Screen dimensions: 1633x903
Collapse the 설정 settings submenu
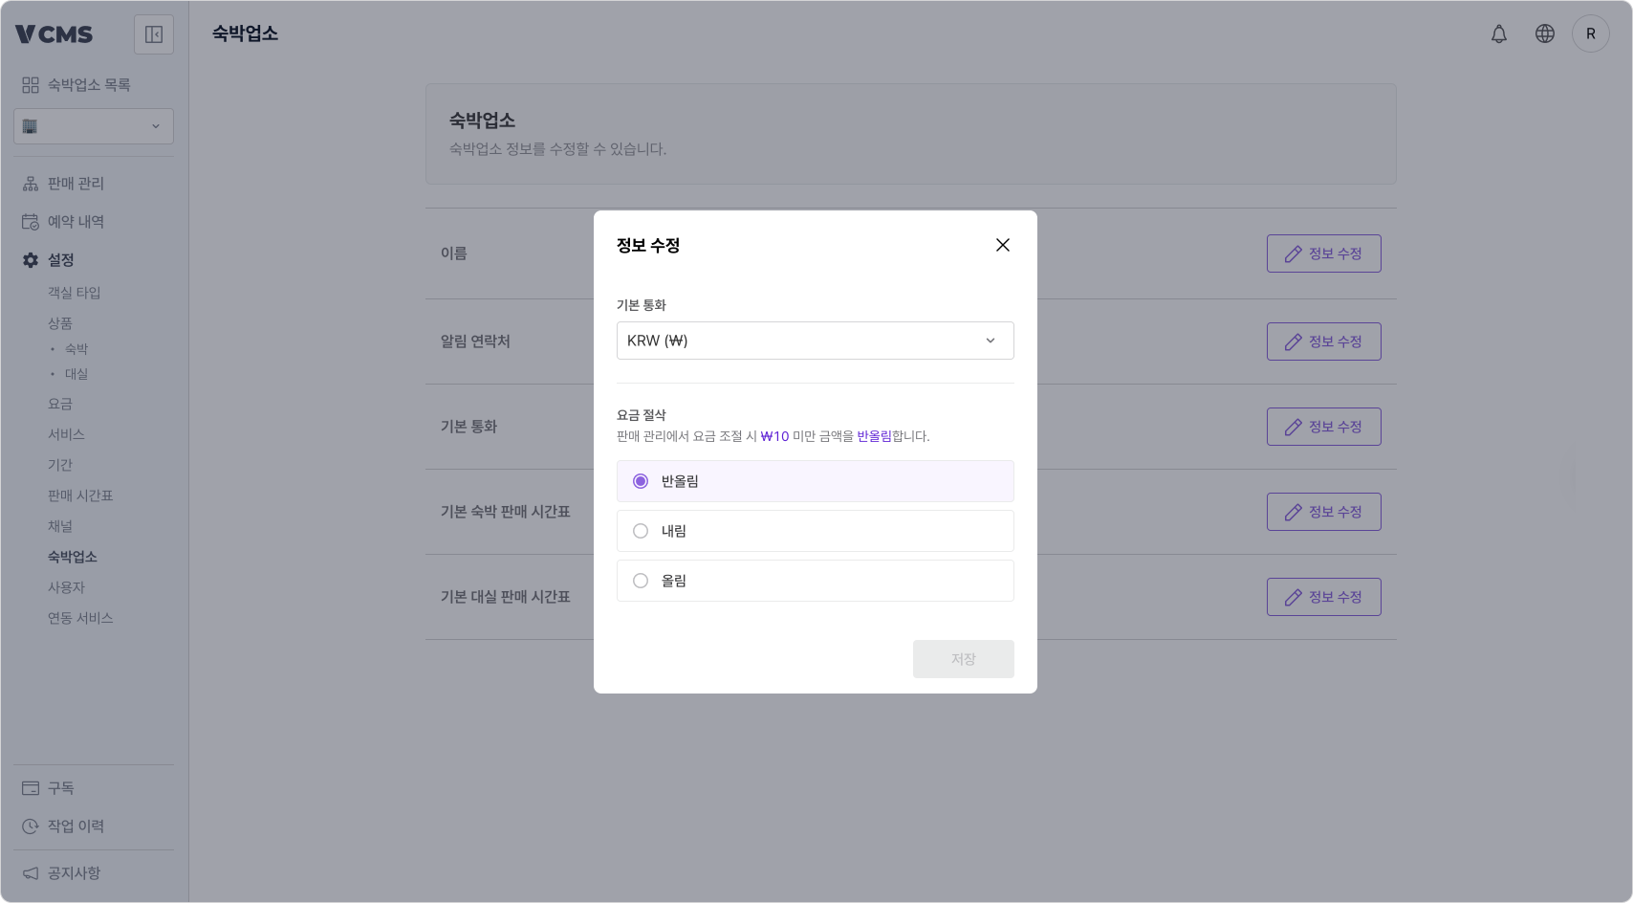coord(60,259)
